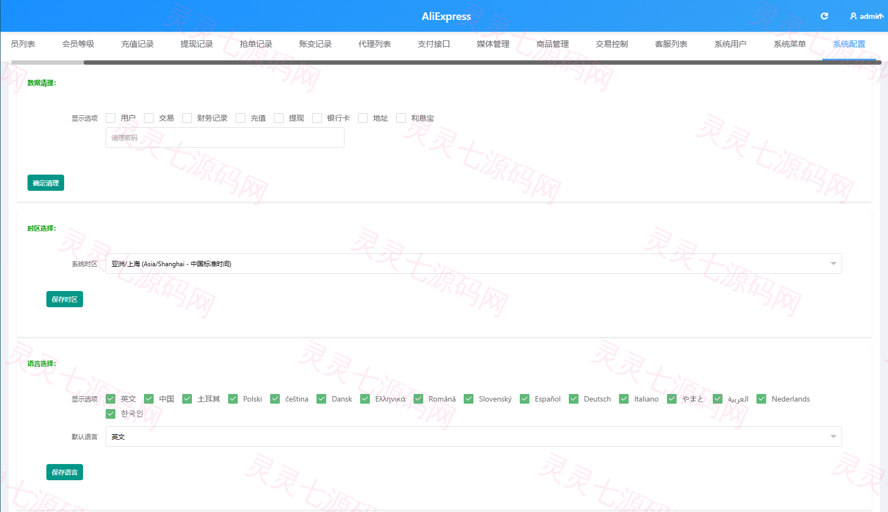Click the refresh icon in header

[824, 16]
